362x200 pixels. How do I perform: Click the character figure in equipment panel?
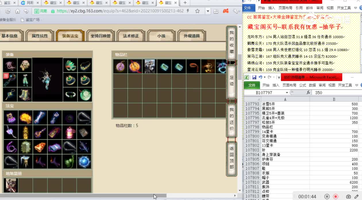click(x=47, y=80)
